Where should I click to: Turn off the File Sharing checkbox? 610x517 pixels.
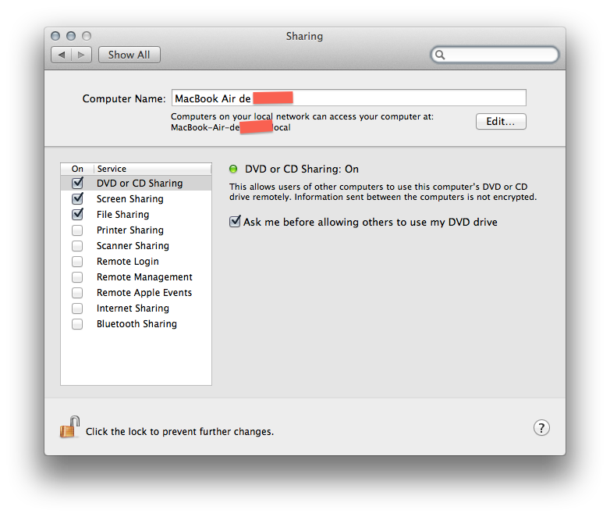[x=77, y=215]
